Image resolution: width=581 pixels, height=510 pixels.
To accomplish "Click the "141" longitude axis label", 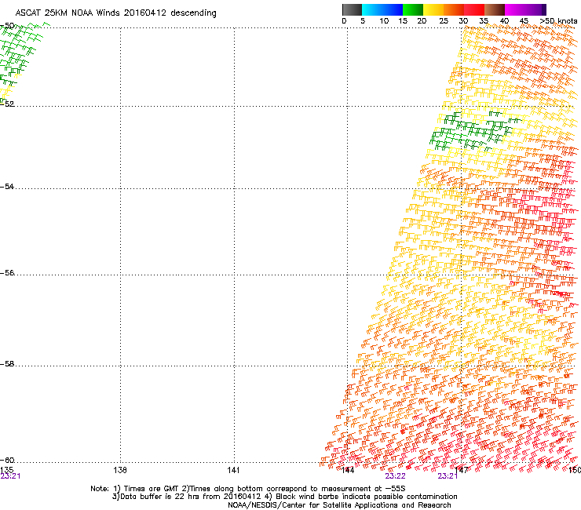I will 233,470.
